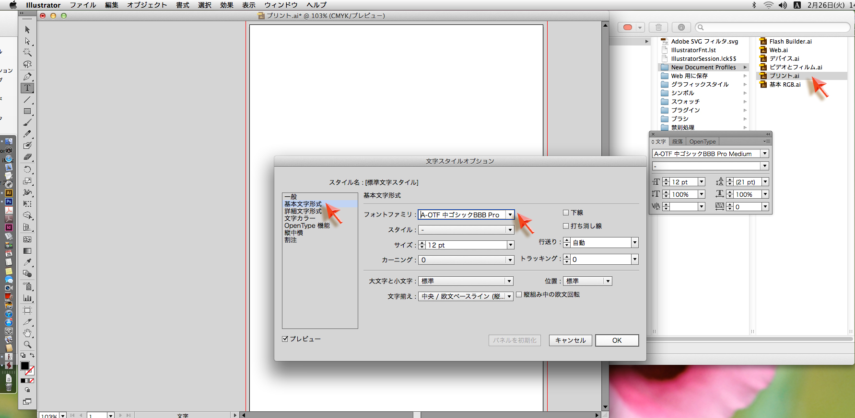Select the Lasso tool
855x418 pixels.
point(27,64)
